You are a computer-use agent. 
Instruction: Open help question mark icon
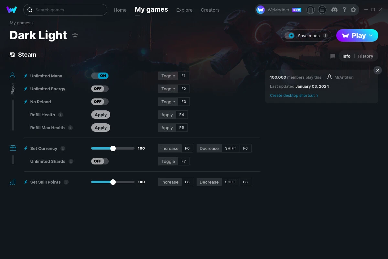344,10
